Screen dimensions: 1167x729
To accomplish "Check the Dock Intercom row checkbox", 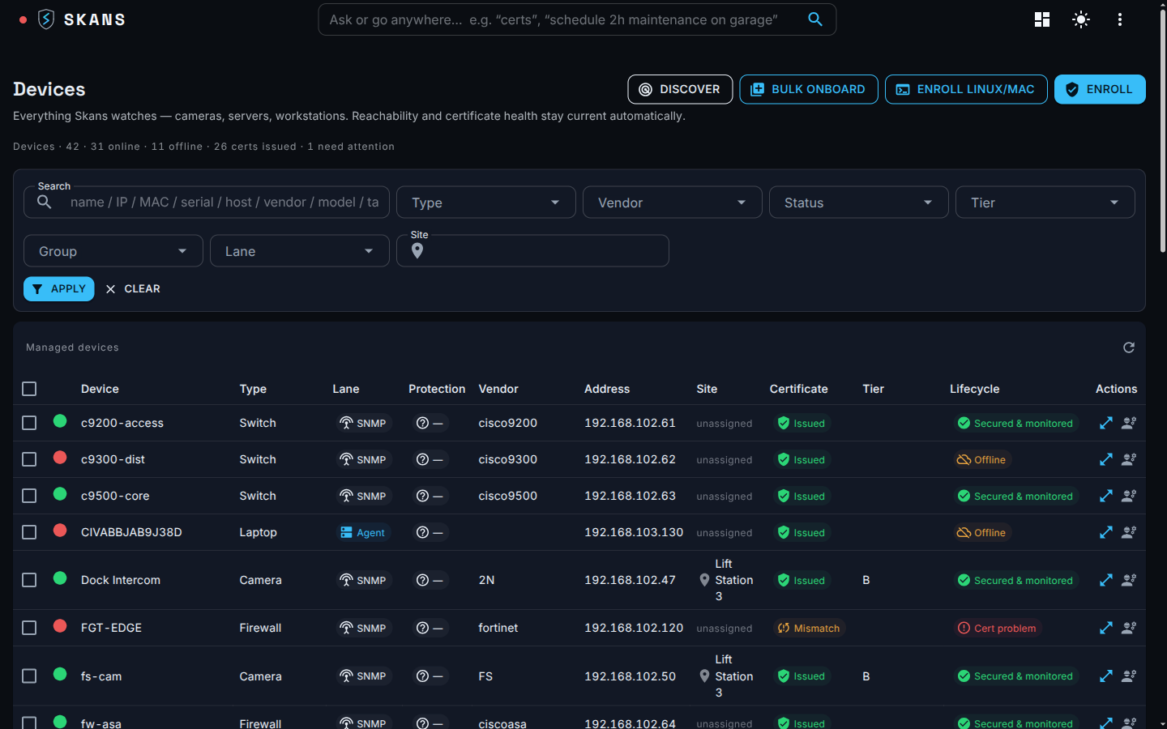I will point(29,580).
